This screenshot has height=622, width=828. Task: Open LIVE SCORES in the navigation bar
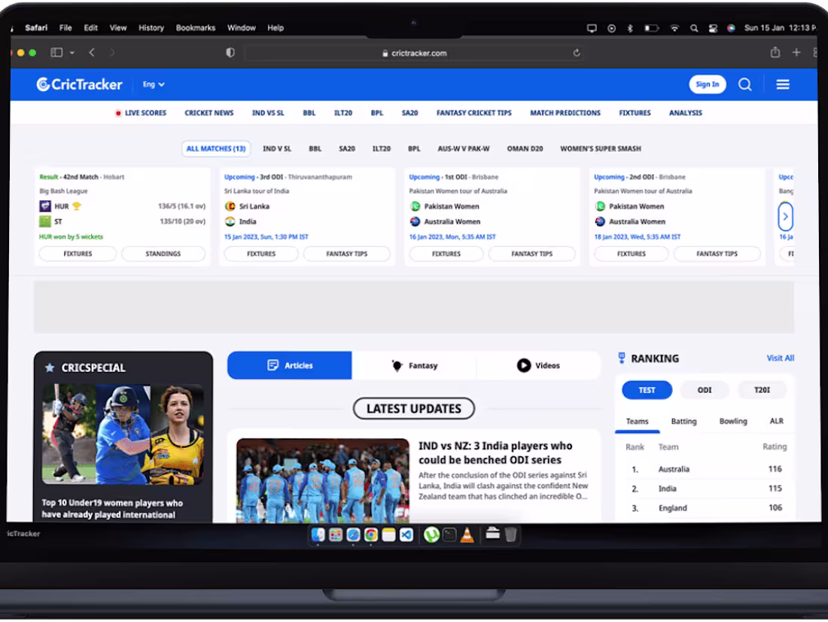(x=141, y=113)
